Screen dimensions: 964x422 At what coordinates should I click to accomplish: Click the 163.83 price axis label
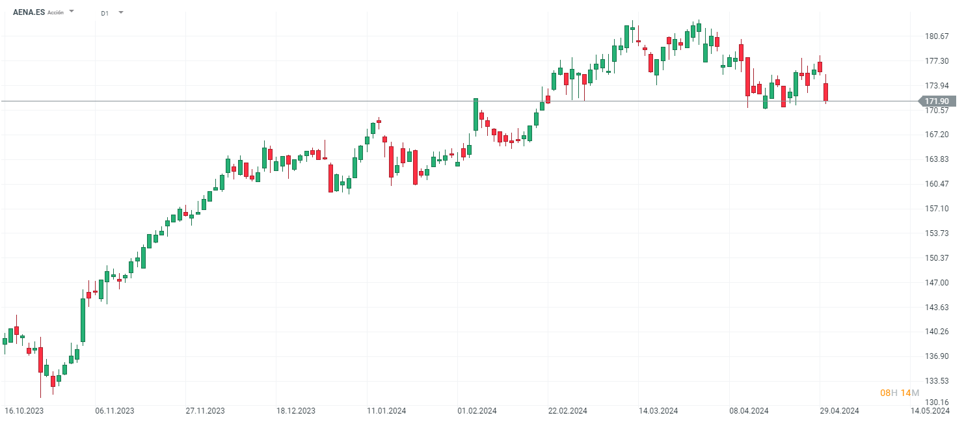point(936,159)
